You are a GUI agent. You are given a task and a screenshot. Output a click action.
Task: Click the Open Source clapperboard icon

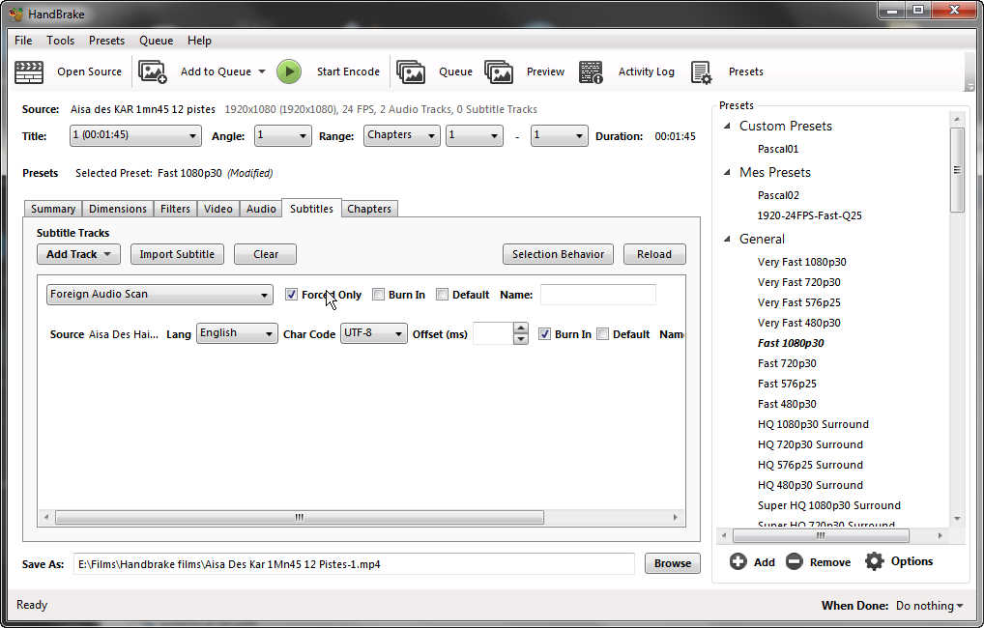coord(29,71)
